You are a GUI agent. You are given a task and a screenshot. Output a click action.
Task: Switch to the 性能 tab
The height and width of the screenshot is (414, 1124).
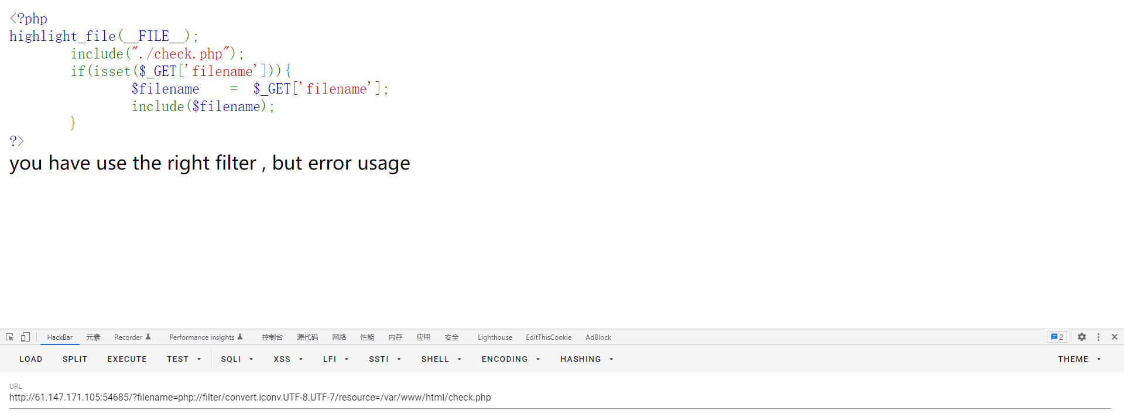[367, 337]
